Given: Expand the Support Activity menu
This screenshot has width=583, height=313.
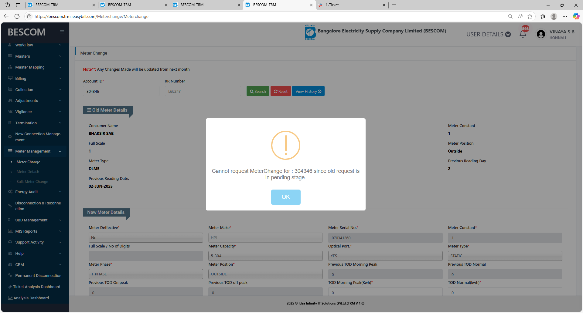Looking at the screenshot, I should pyautogui.click(x=35, y=242).
